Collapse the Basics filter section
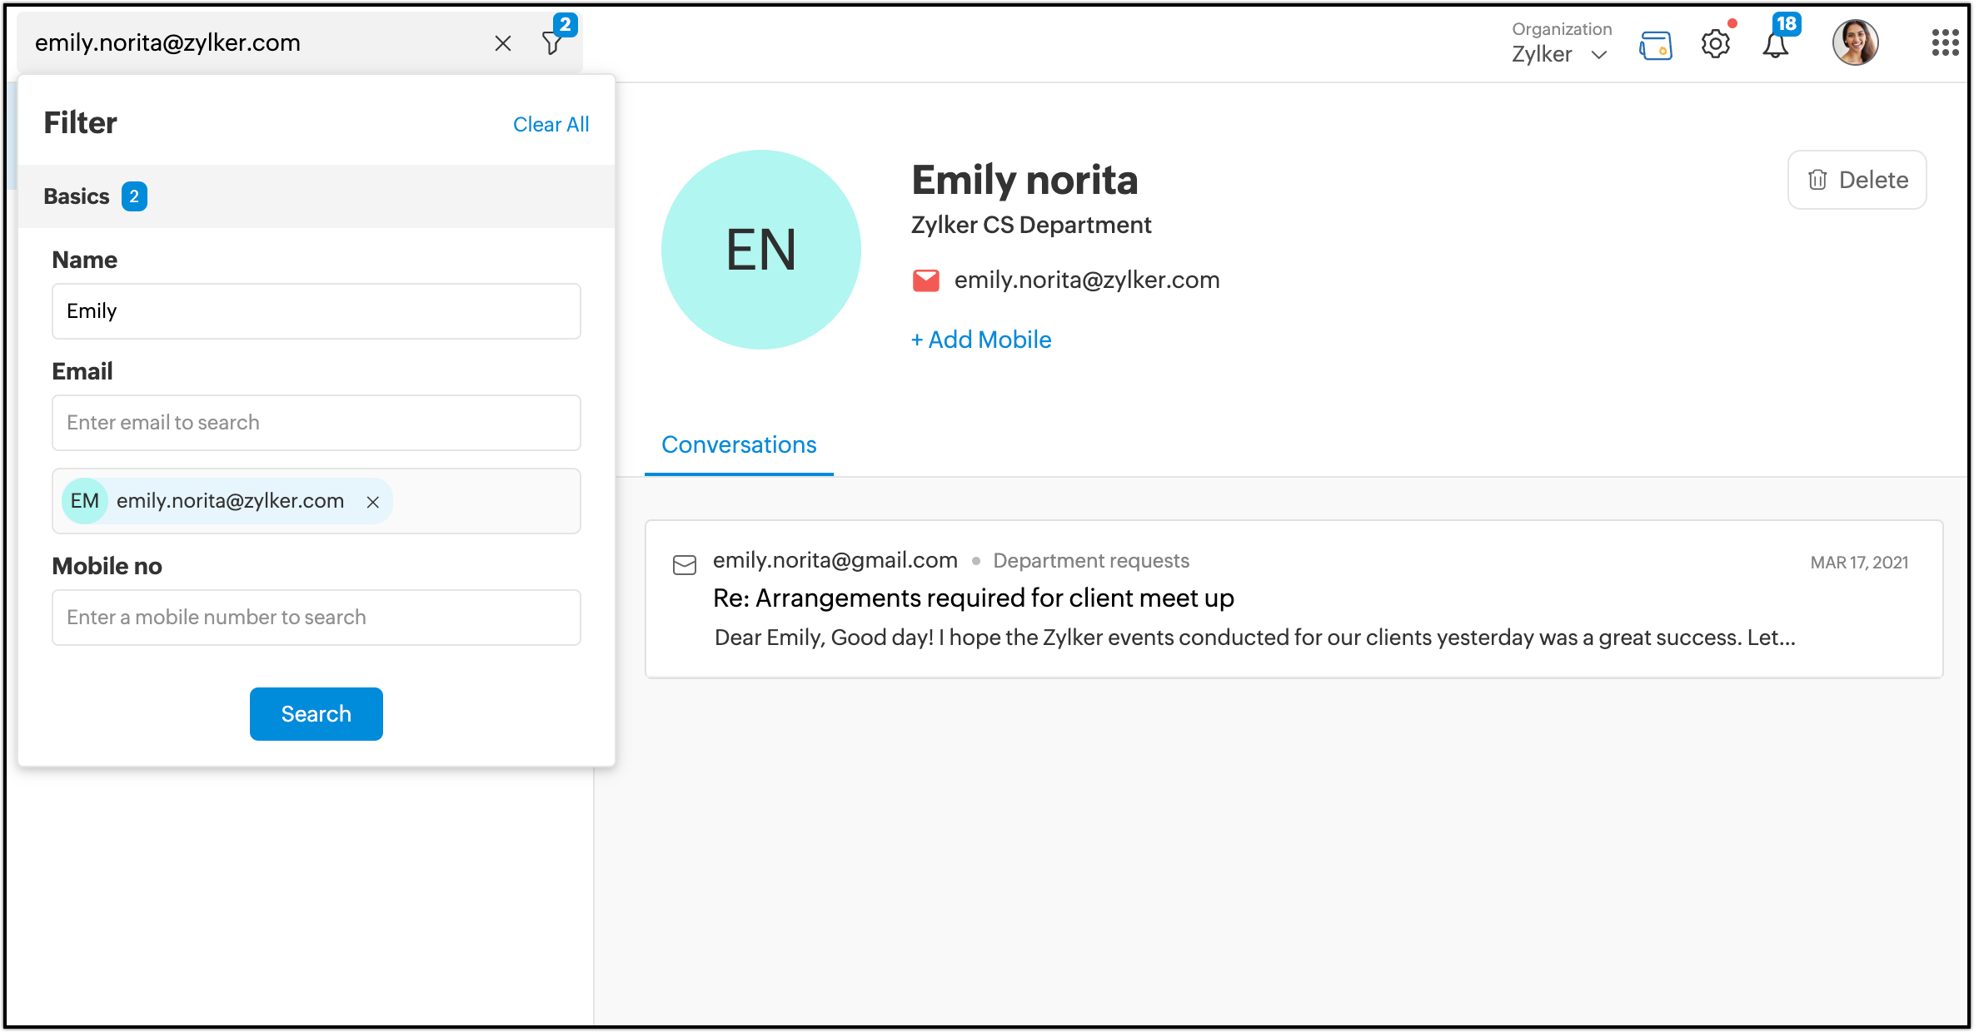The height and width of the screenshot is (1032, 1974). [x=317, y=196]
